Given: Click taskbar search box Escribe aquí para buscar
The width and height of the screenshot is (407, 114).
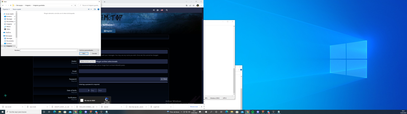Looking at the screenshot, I should click(23, 112).
